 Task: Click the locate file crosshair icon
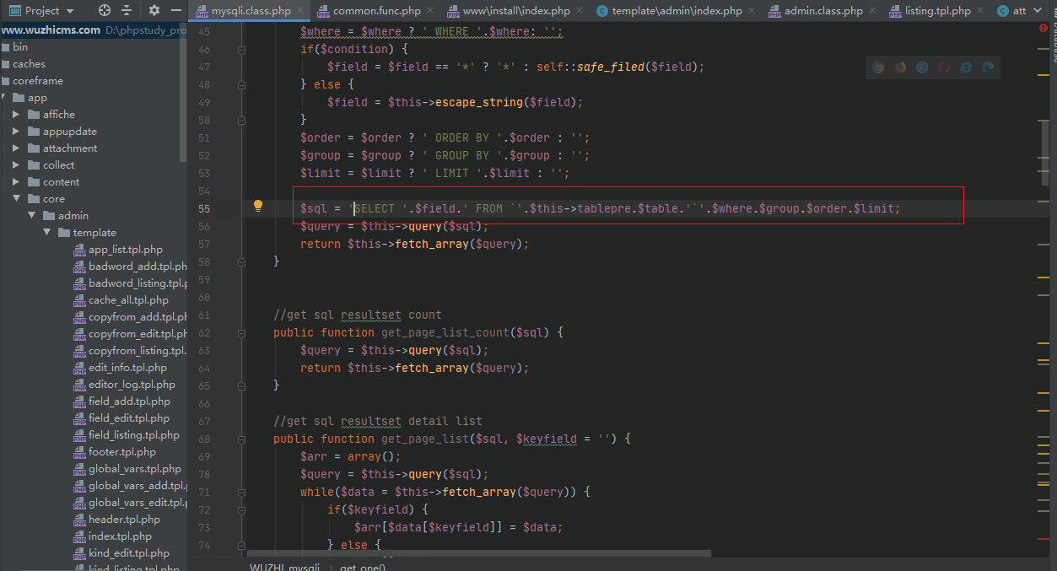click(x=105, y=11)
